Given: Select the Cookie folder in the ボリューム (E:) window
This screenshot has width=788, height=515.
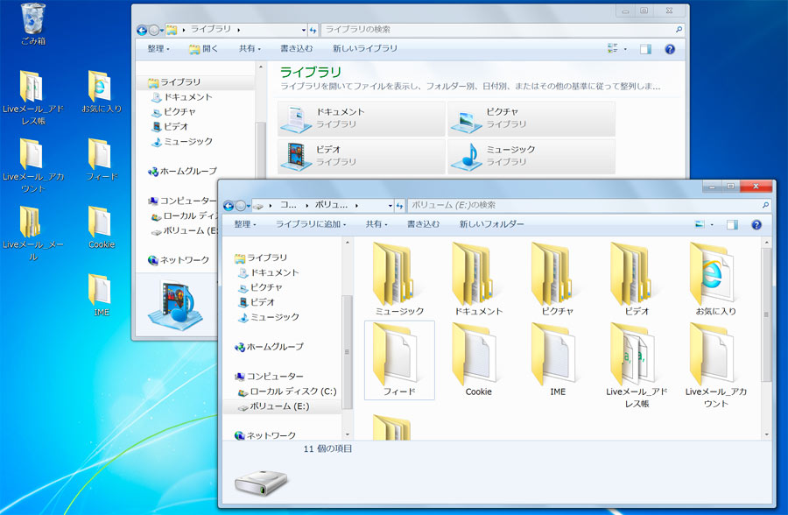Looking at the screenshot, I should click(x=478, y=360).
